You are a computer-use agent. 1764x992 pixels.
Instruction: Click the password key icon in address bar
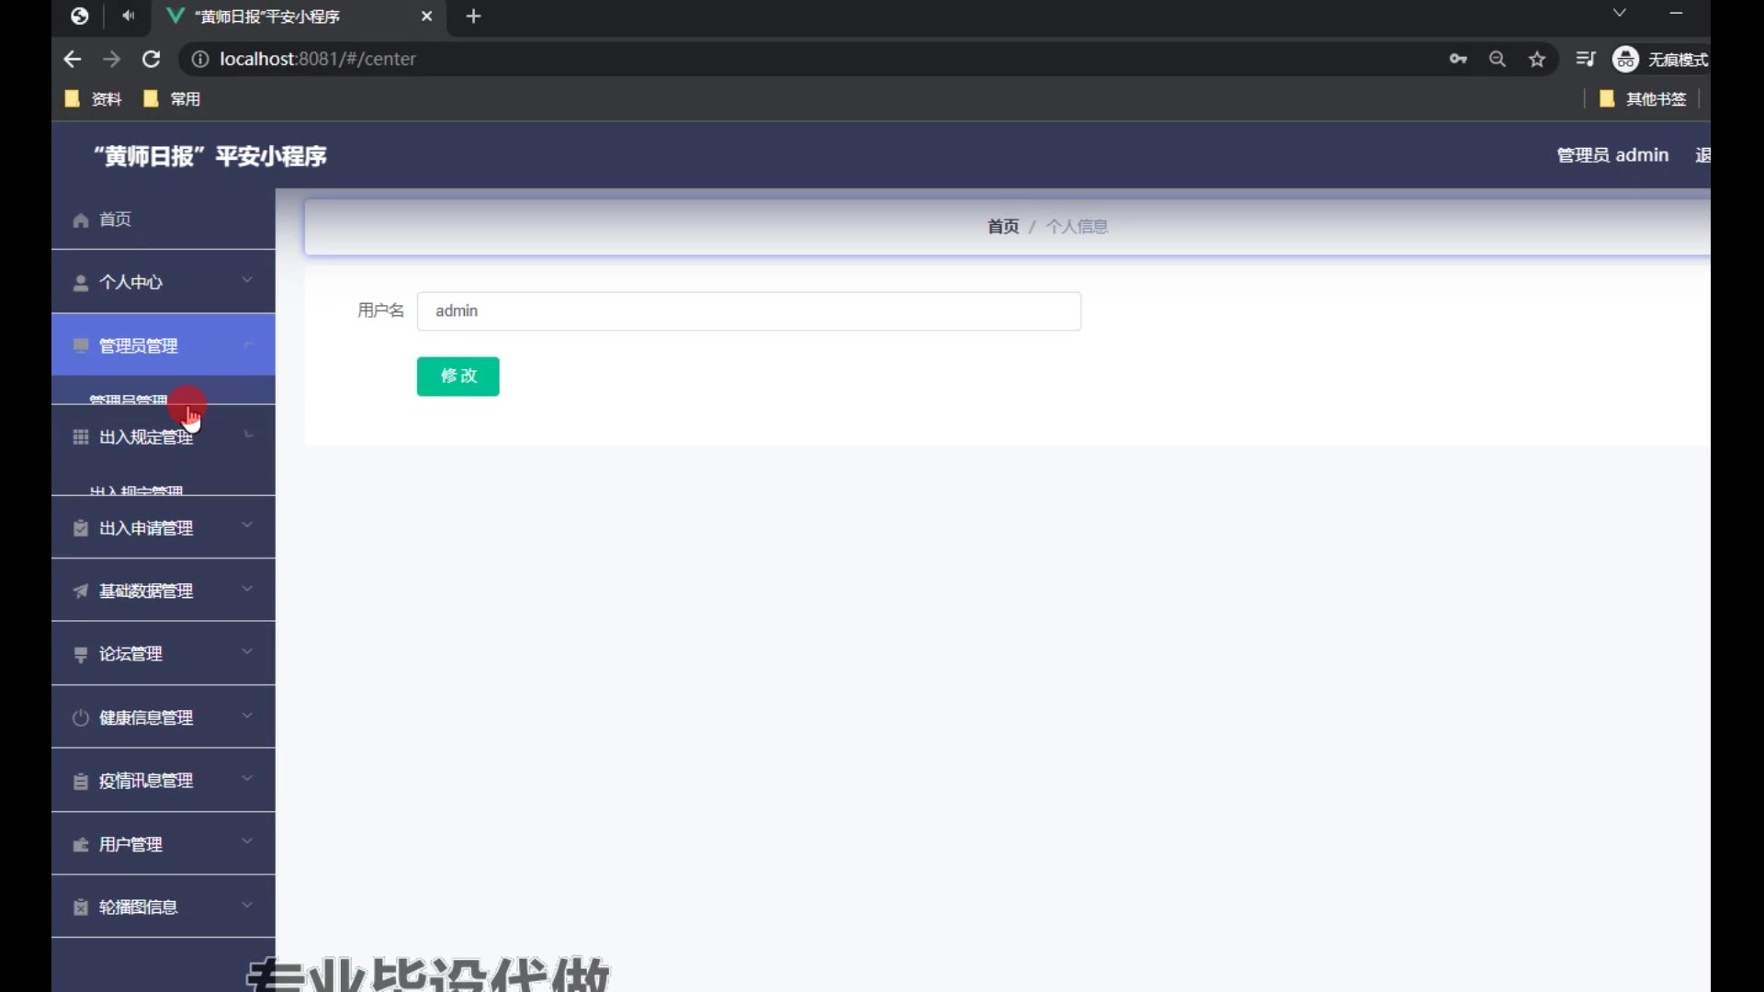point(1458,60)
